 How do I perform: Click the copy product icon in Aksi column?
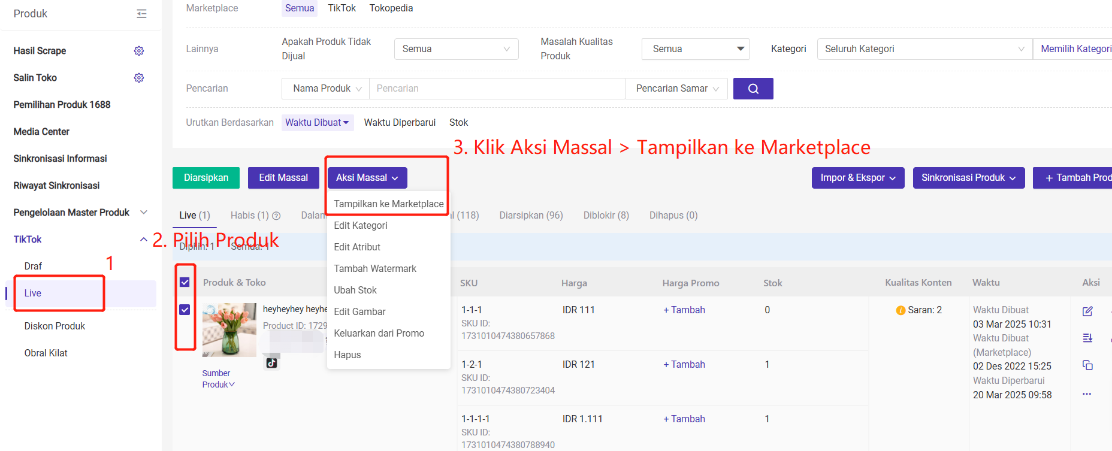coord(1087,365)
